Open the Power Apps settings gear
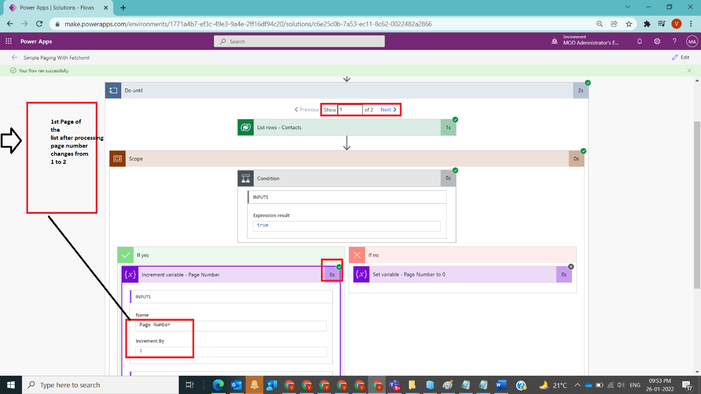Image resolution: width=701 pixels, height=394 pixels. click(x=657, y=41)
